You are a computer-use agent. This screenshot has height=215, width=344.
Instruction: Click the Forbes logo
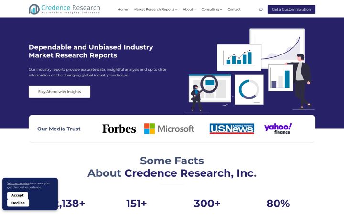[x=119, y=129]
